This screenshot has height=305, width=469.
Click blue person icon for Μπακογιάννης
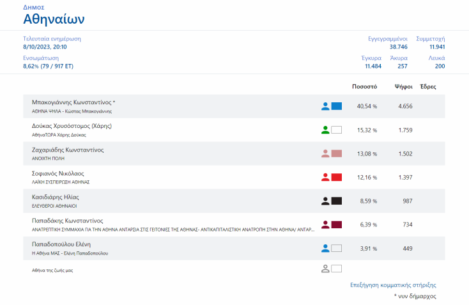point(325,106)
